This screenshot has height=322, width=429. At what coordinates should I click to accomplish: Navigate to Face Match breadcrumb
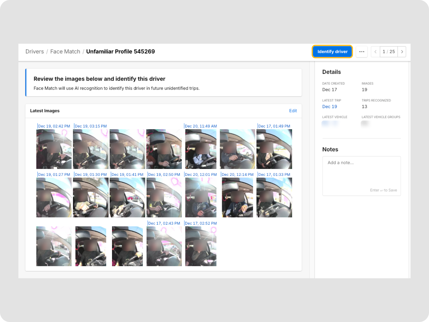pos(65,52)
